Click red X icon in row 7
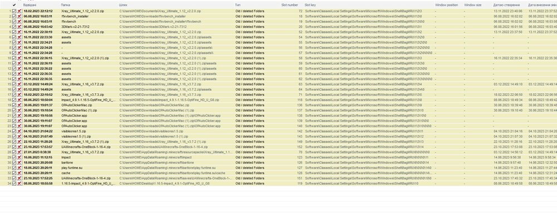This screenshot has height=213, width=557. (x=20, y=42)
